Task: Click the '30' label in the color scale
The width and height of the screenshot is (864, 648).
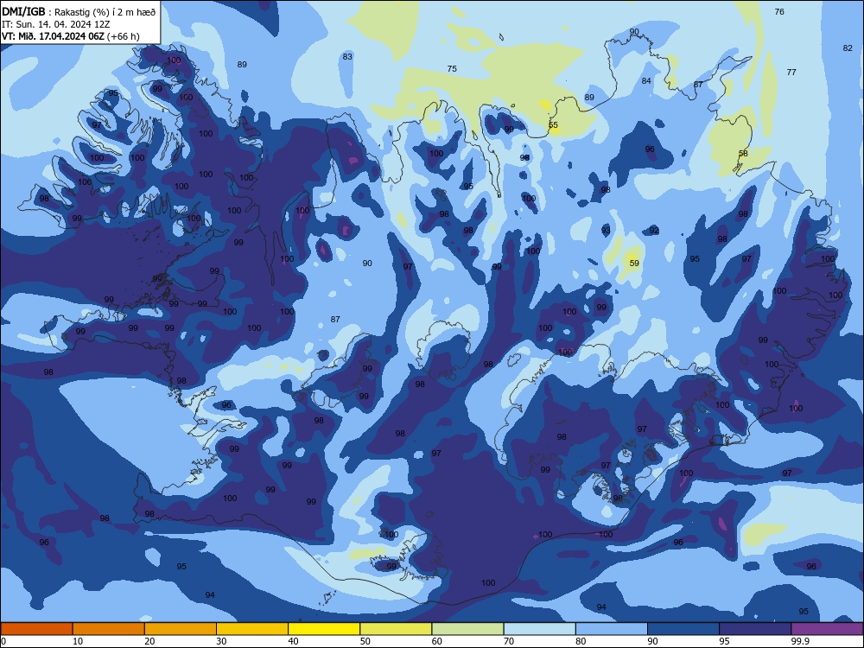Action: (x=221, y=641)
